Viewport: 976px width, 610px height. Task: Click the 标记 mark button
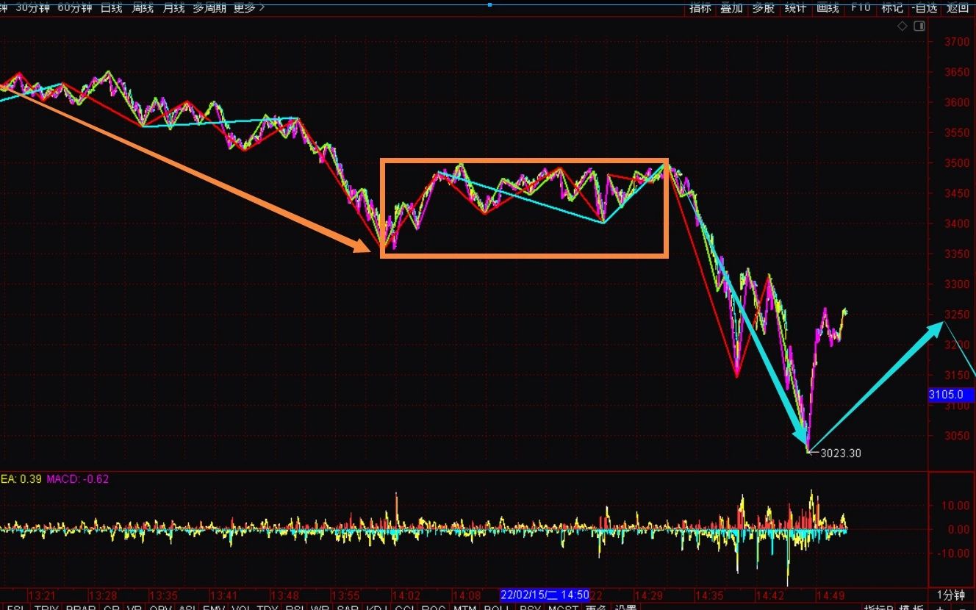892,7
